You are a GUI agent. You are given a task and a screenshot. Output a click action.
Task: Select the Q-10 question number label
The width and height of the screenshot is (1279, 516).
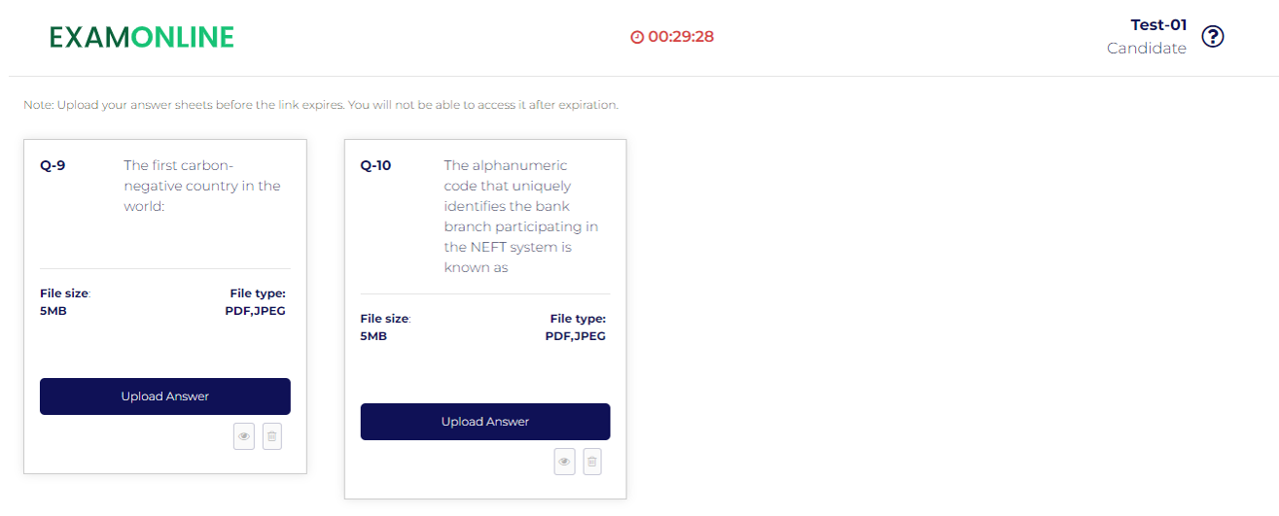(x=375, y=165)
